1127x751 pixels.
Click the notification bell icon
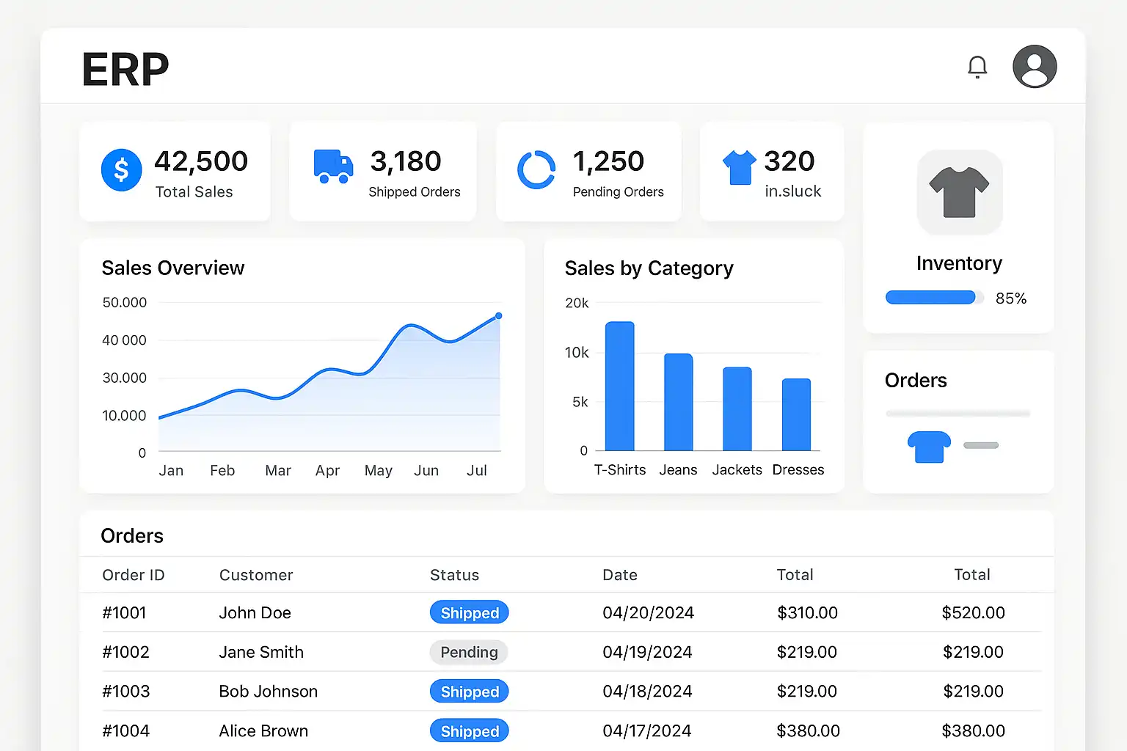977,67
